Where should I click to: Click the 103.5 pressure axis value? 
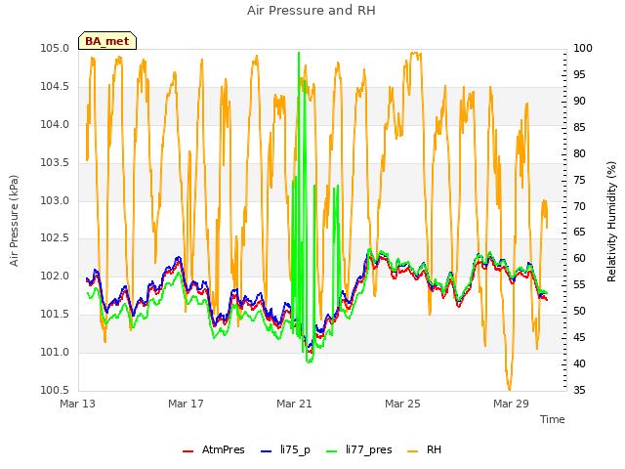[x=55, y=163]
